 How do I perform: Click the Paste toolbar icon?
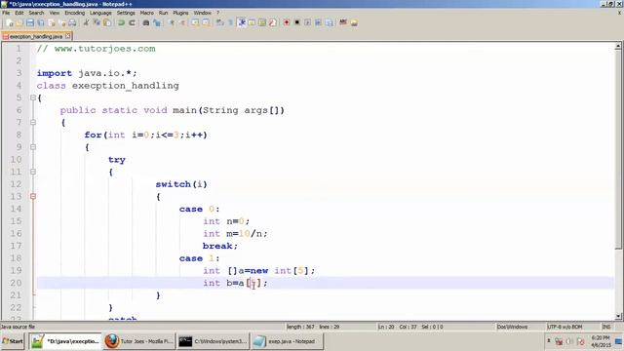point(107,22)
